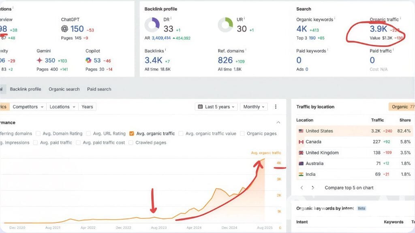Enable the Avg. Domain Rating checkbox

(x=39, y=133)
